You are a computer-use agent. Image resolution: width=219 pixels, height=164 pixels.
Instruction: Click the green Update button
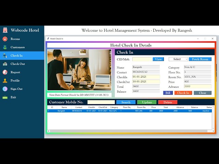pyautogui.click(x=147, y=102)
